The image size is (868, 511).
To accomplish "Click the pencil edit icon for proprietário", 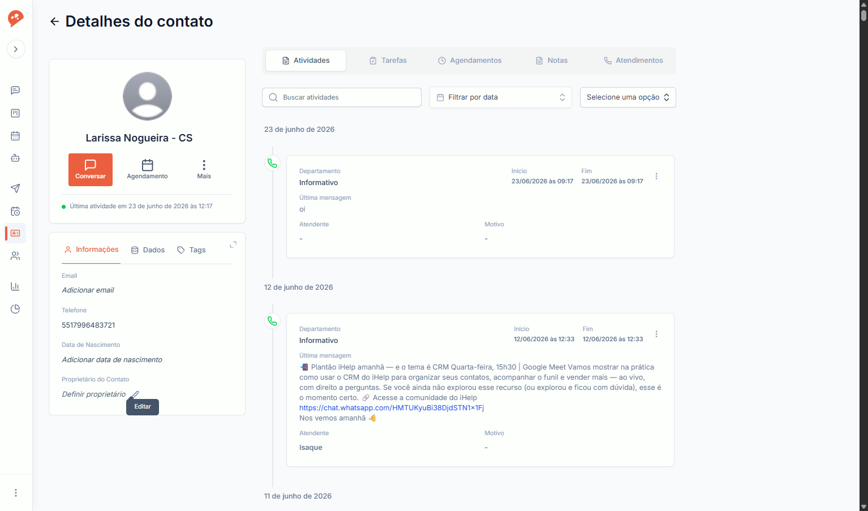I will pyautogui.click(x=135, y=394).
